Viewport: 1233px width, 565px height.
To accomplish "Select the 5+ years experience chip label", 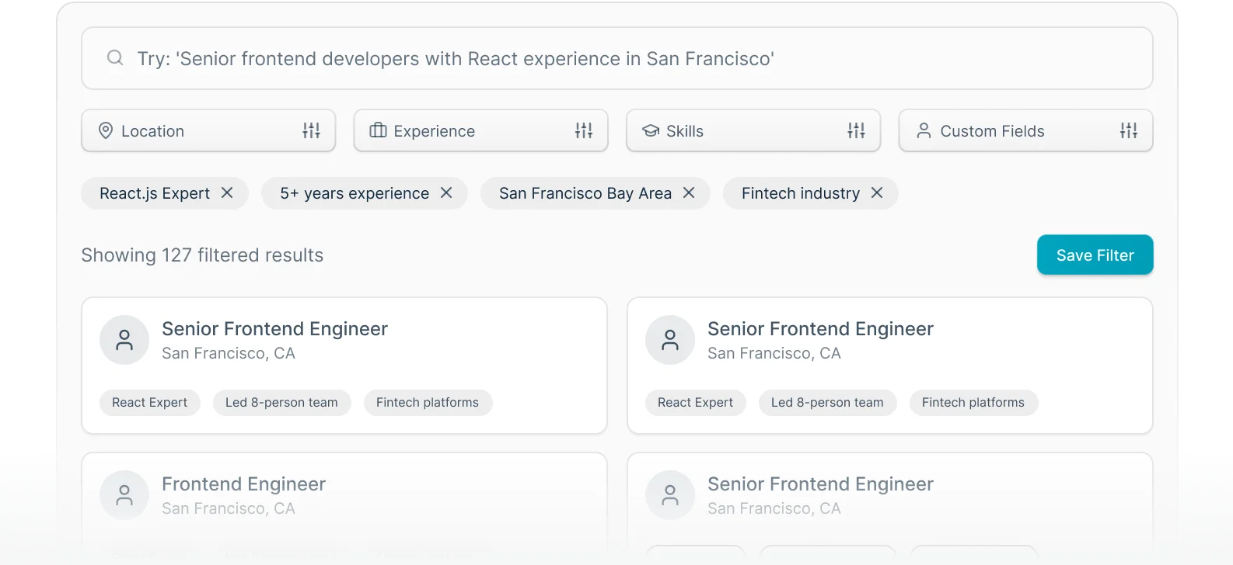I will (x=355, y=193).
